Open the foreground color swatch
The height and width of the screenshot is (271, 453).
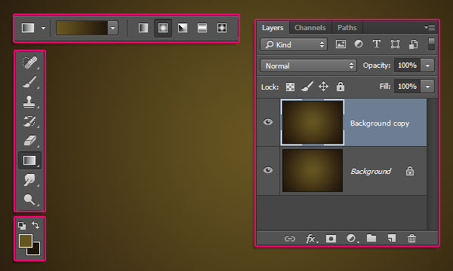tap(25, 241)
